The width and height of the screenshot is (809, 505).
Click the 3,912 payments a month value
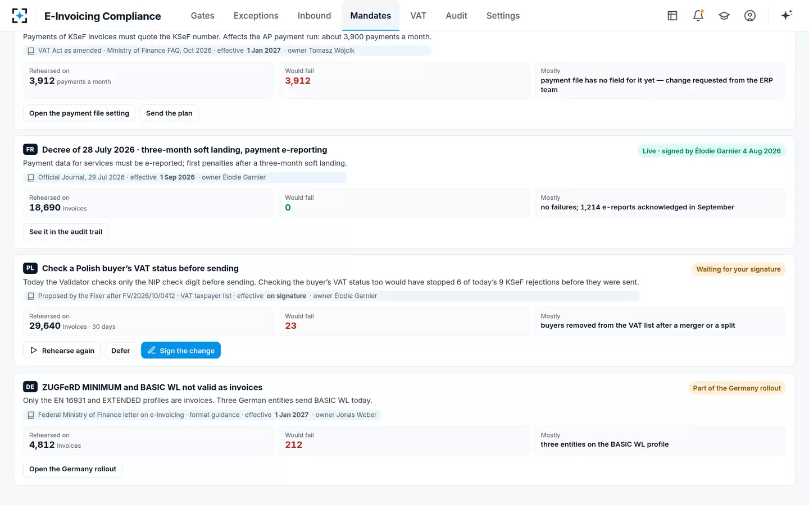click(x=70, y=81)
